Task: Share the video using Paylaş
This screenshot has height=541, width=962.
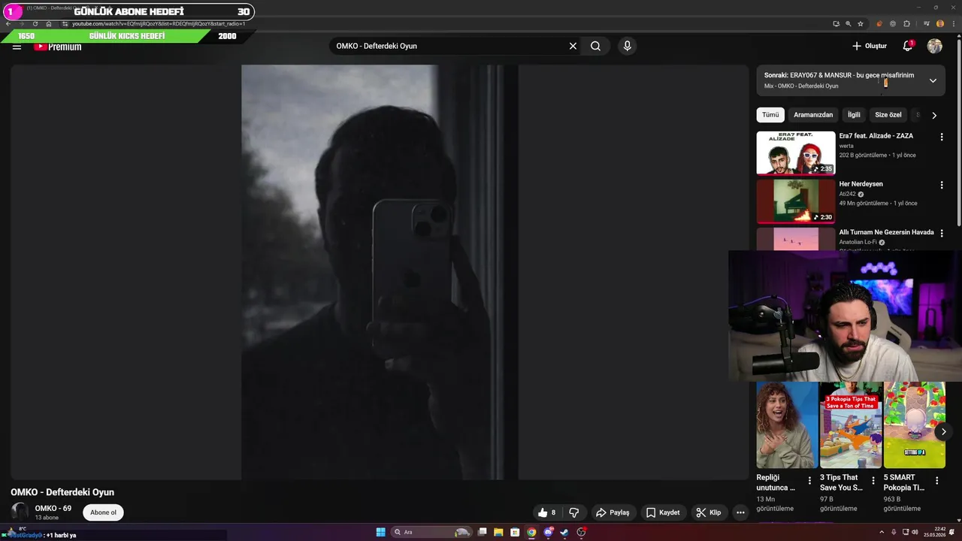Action: (613, 512)
